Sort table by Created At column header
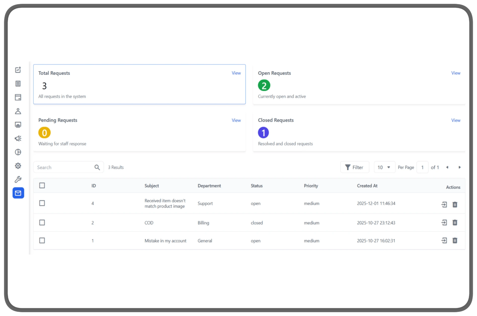The image size is (477, 316). pyautogui.click(x=367, y=186)
